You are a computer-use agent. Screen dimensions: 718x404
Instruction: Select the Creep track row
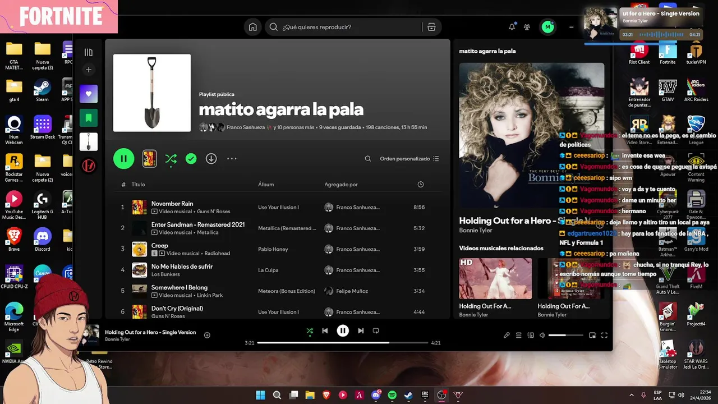tap(278, 249)
